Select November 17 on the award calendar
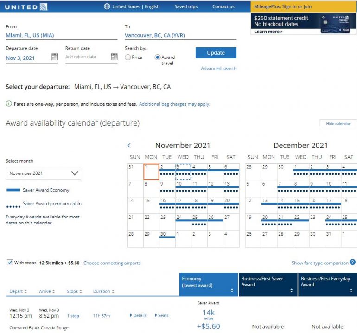This screenshot has height=333, width=357. coord(183,204)
